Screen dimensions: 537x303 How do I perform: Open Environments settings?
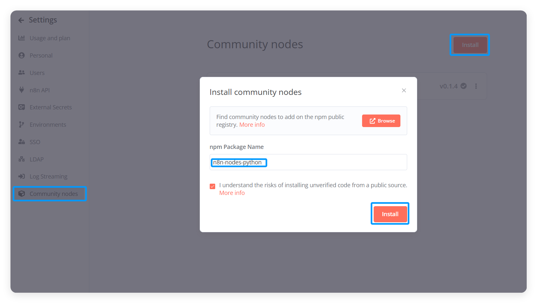coord(48,124)
